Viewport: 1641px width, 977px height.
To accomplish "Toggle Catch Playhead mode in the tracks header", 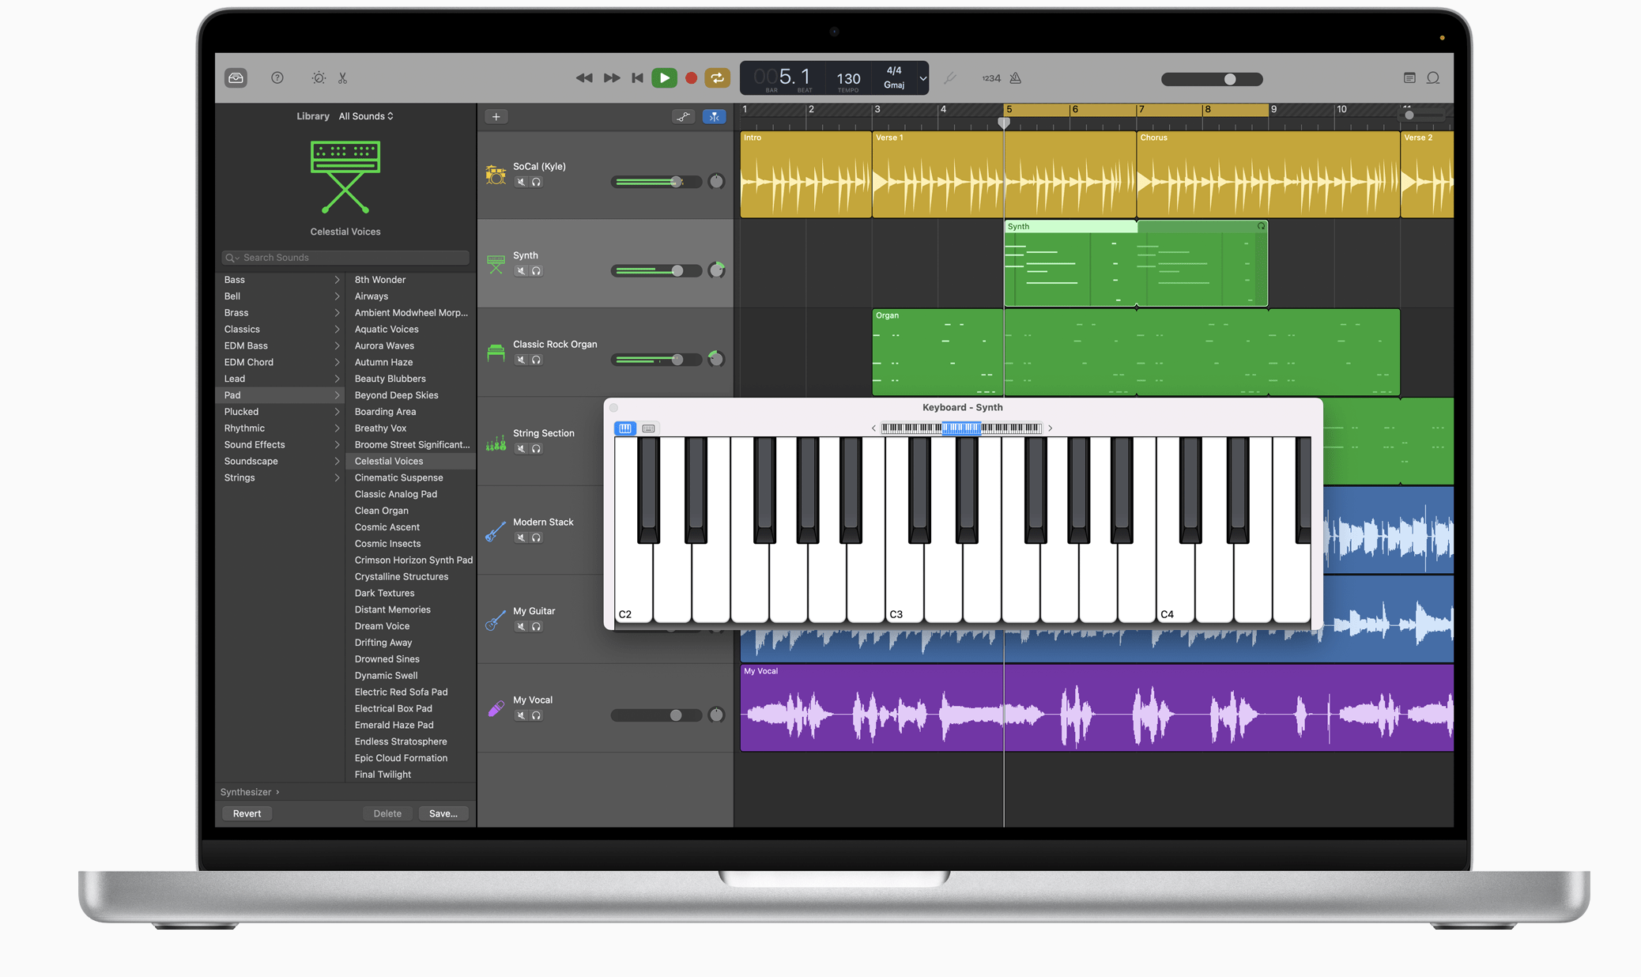I will 714,116.
